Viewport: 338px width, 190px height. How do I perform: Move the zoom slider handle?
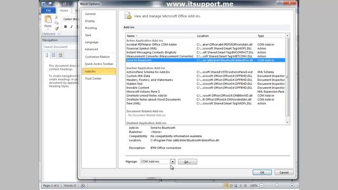pyautogui.click(x=277, y=185)
